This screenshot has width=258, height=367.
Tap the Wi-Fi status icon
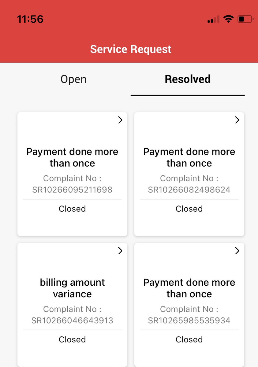pyautogui.click(x=228, y=19)
